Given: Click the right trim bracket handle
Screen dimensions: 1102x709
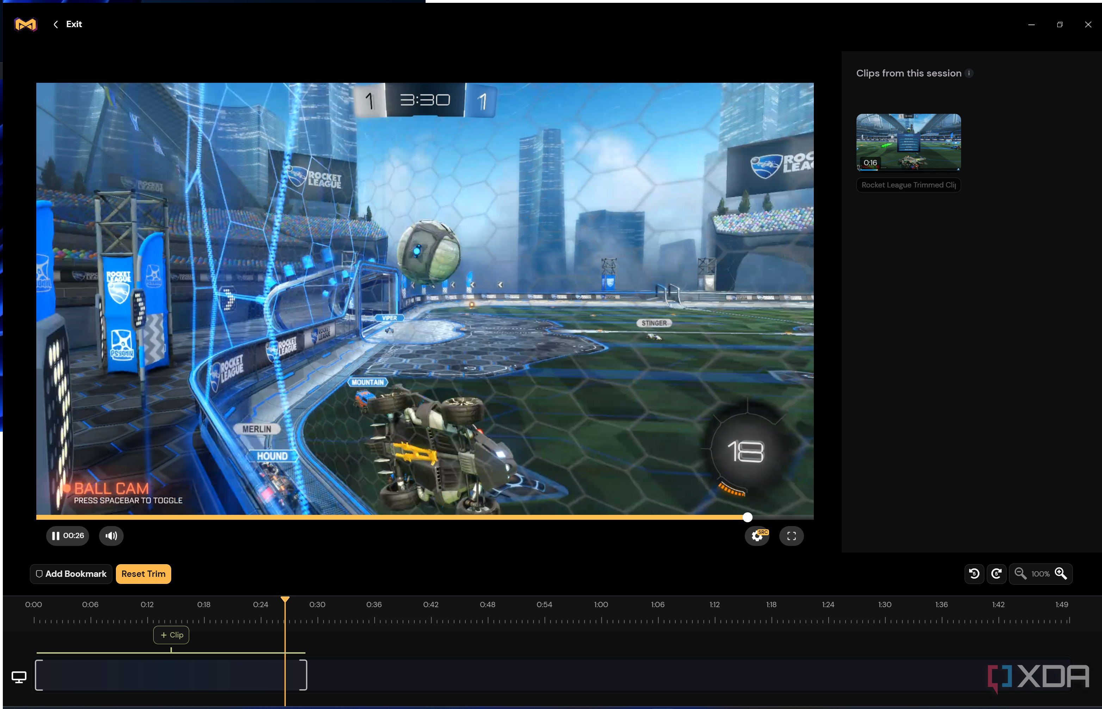Looking at the screenshot, I should click(303, 675).
